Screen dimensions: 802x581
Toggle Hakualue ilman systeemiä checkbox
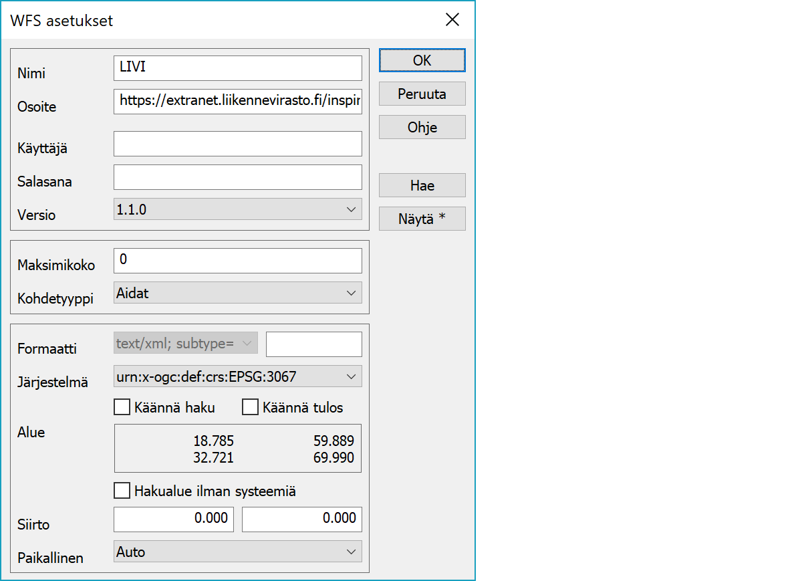coord(122,491)
